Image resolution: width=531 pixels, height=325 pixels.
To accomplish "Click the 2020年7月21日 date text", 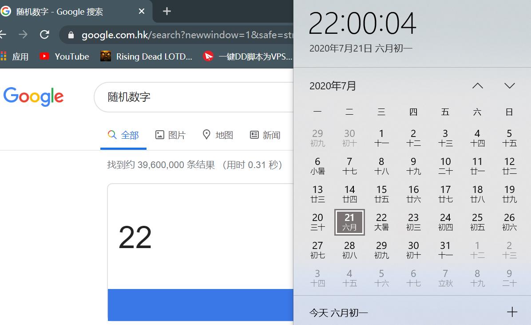I will [x=341, y=48].
